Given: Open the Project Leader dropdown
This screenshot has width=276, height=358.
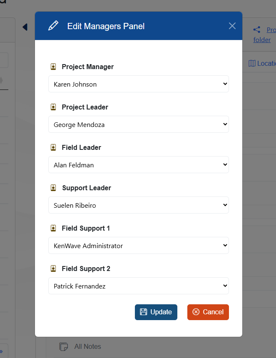Looking at the screenshot, I should pyautogui.click(x=139, y=124).
